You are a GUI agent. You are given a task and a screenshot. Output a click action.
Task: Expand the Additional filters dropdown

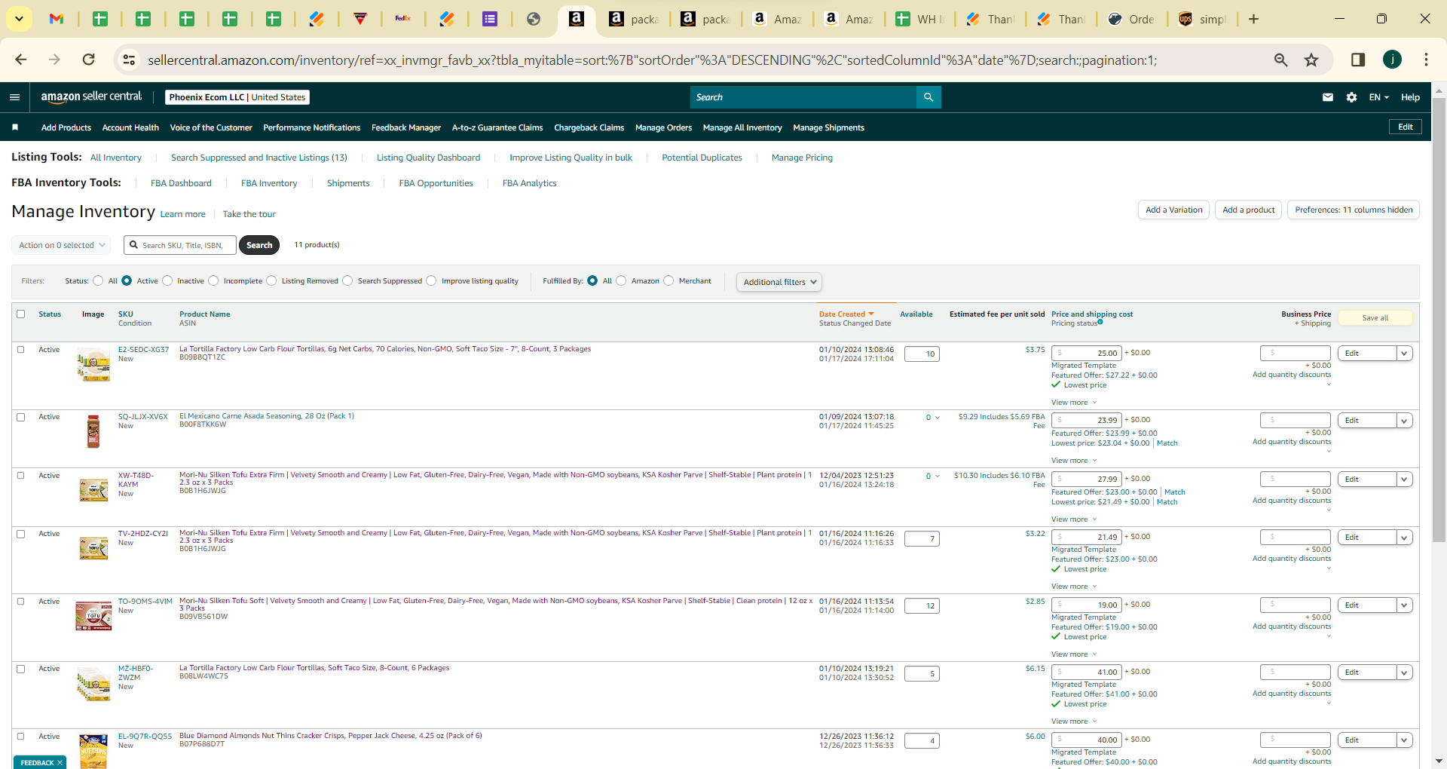[779, 282]
